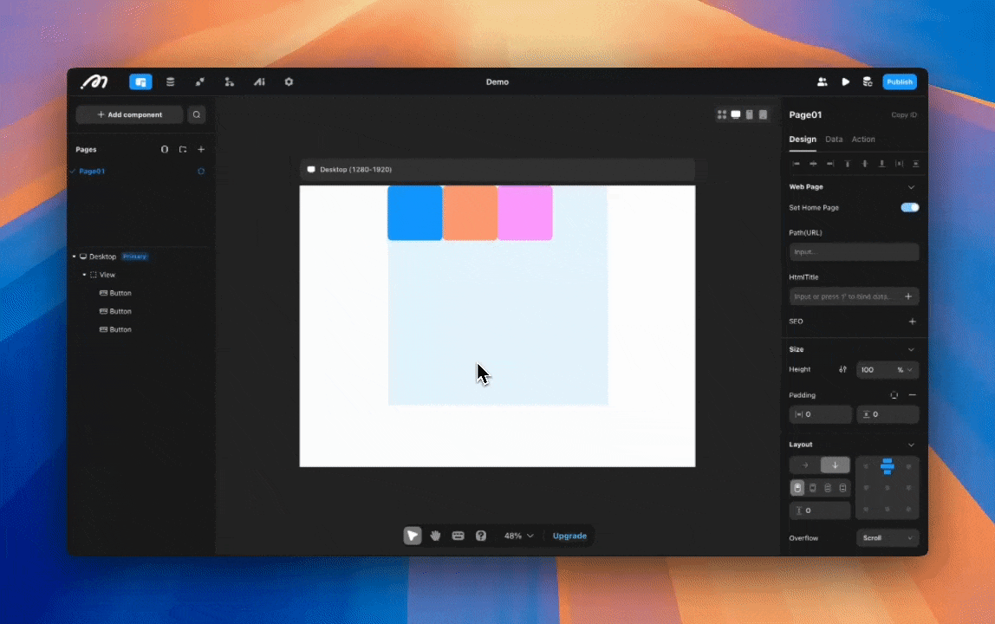Click the Upgrade link

569,536
